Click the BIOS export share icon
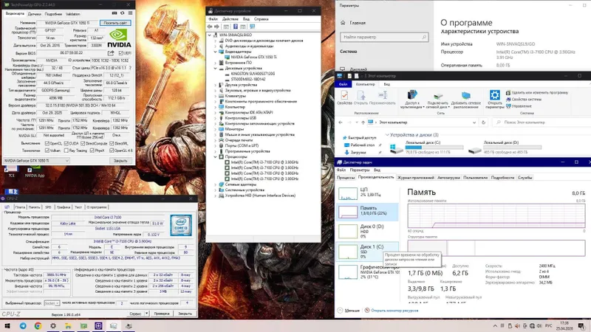 point(110,53)
